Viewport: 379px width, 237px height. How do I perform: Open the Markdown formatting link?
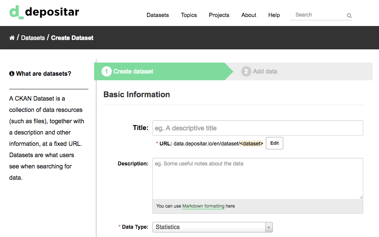203,206
